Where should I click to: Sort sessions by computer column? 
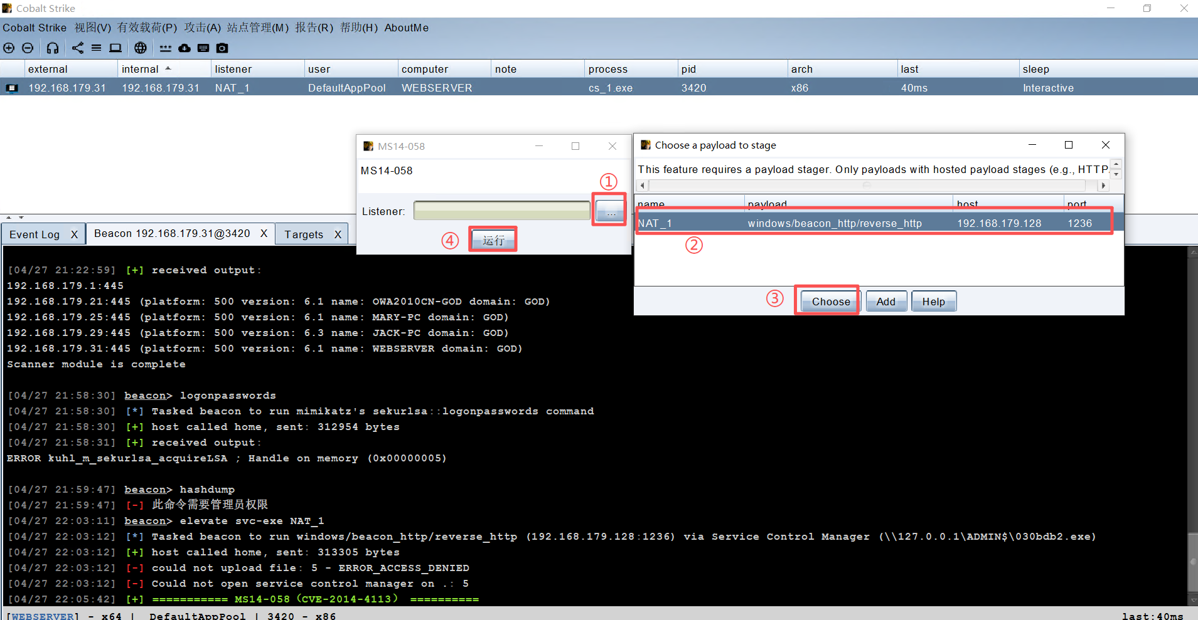444,69
